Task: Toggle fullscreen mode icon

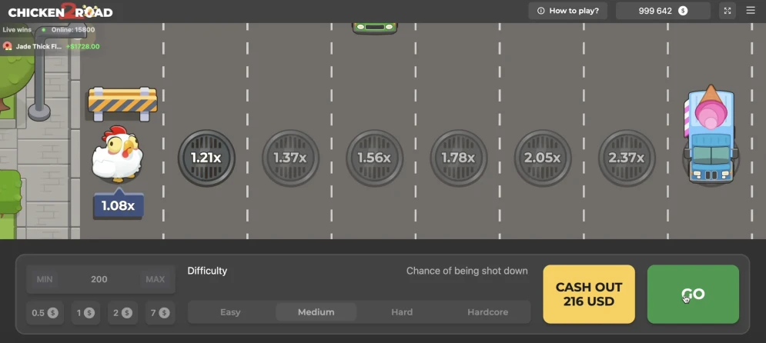Action: [728, 11]
